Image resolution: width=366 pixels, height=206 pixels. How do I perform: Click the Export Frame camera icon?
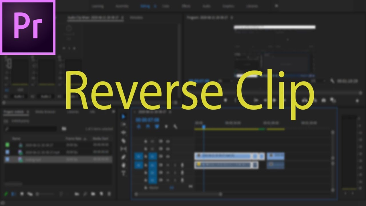(324, 100)
